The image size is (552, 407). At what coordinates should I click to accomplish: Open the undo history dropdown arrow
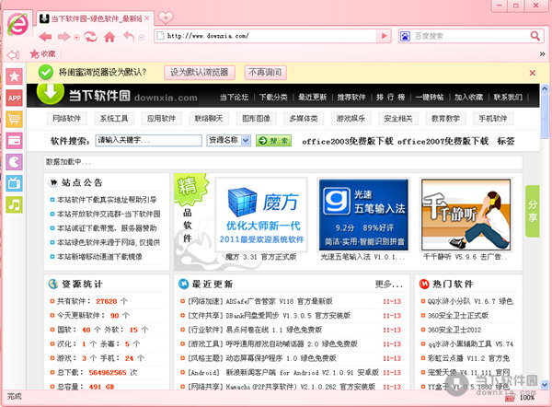[141, 37]
